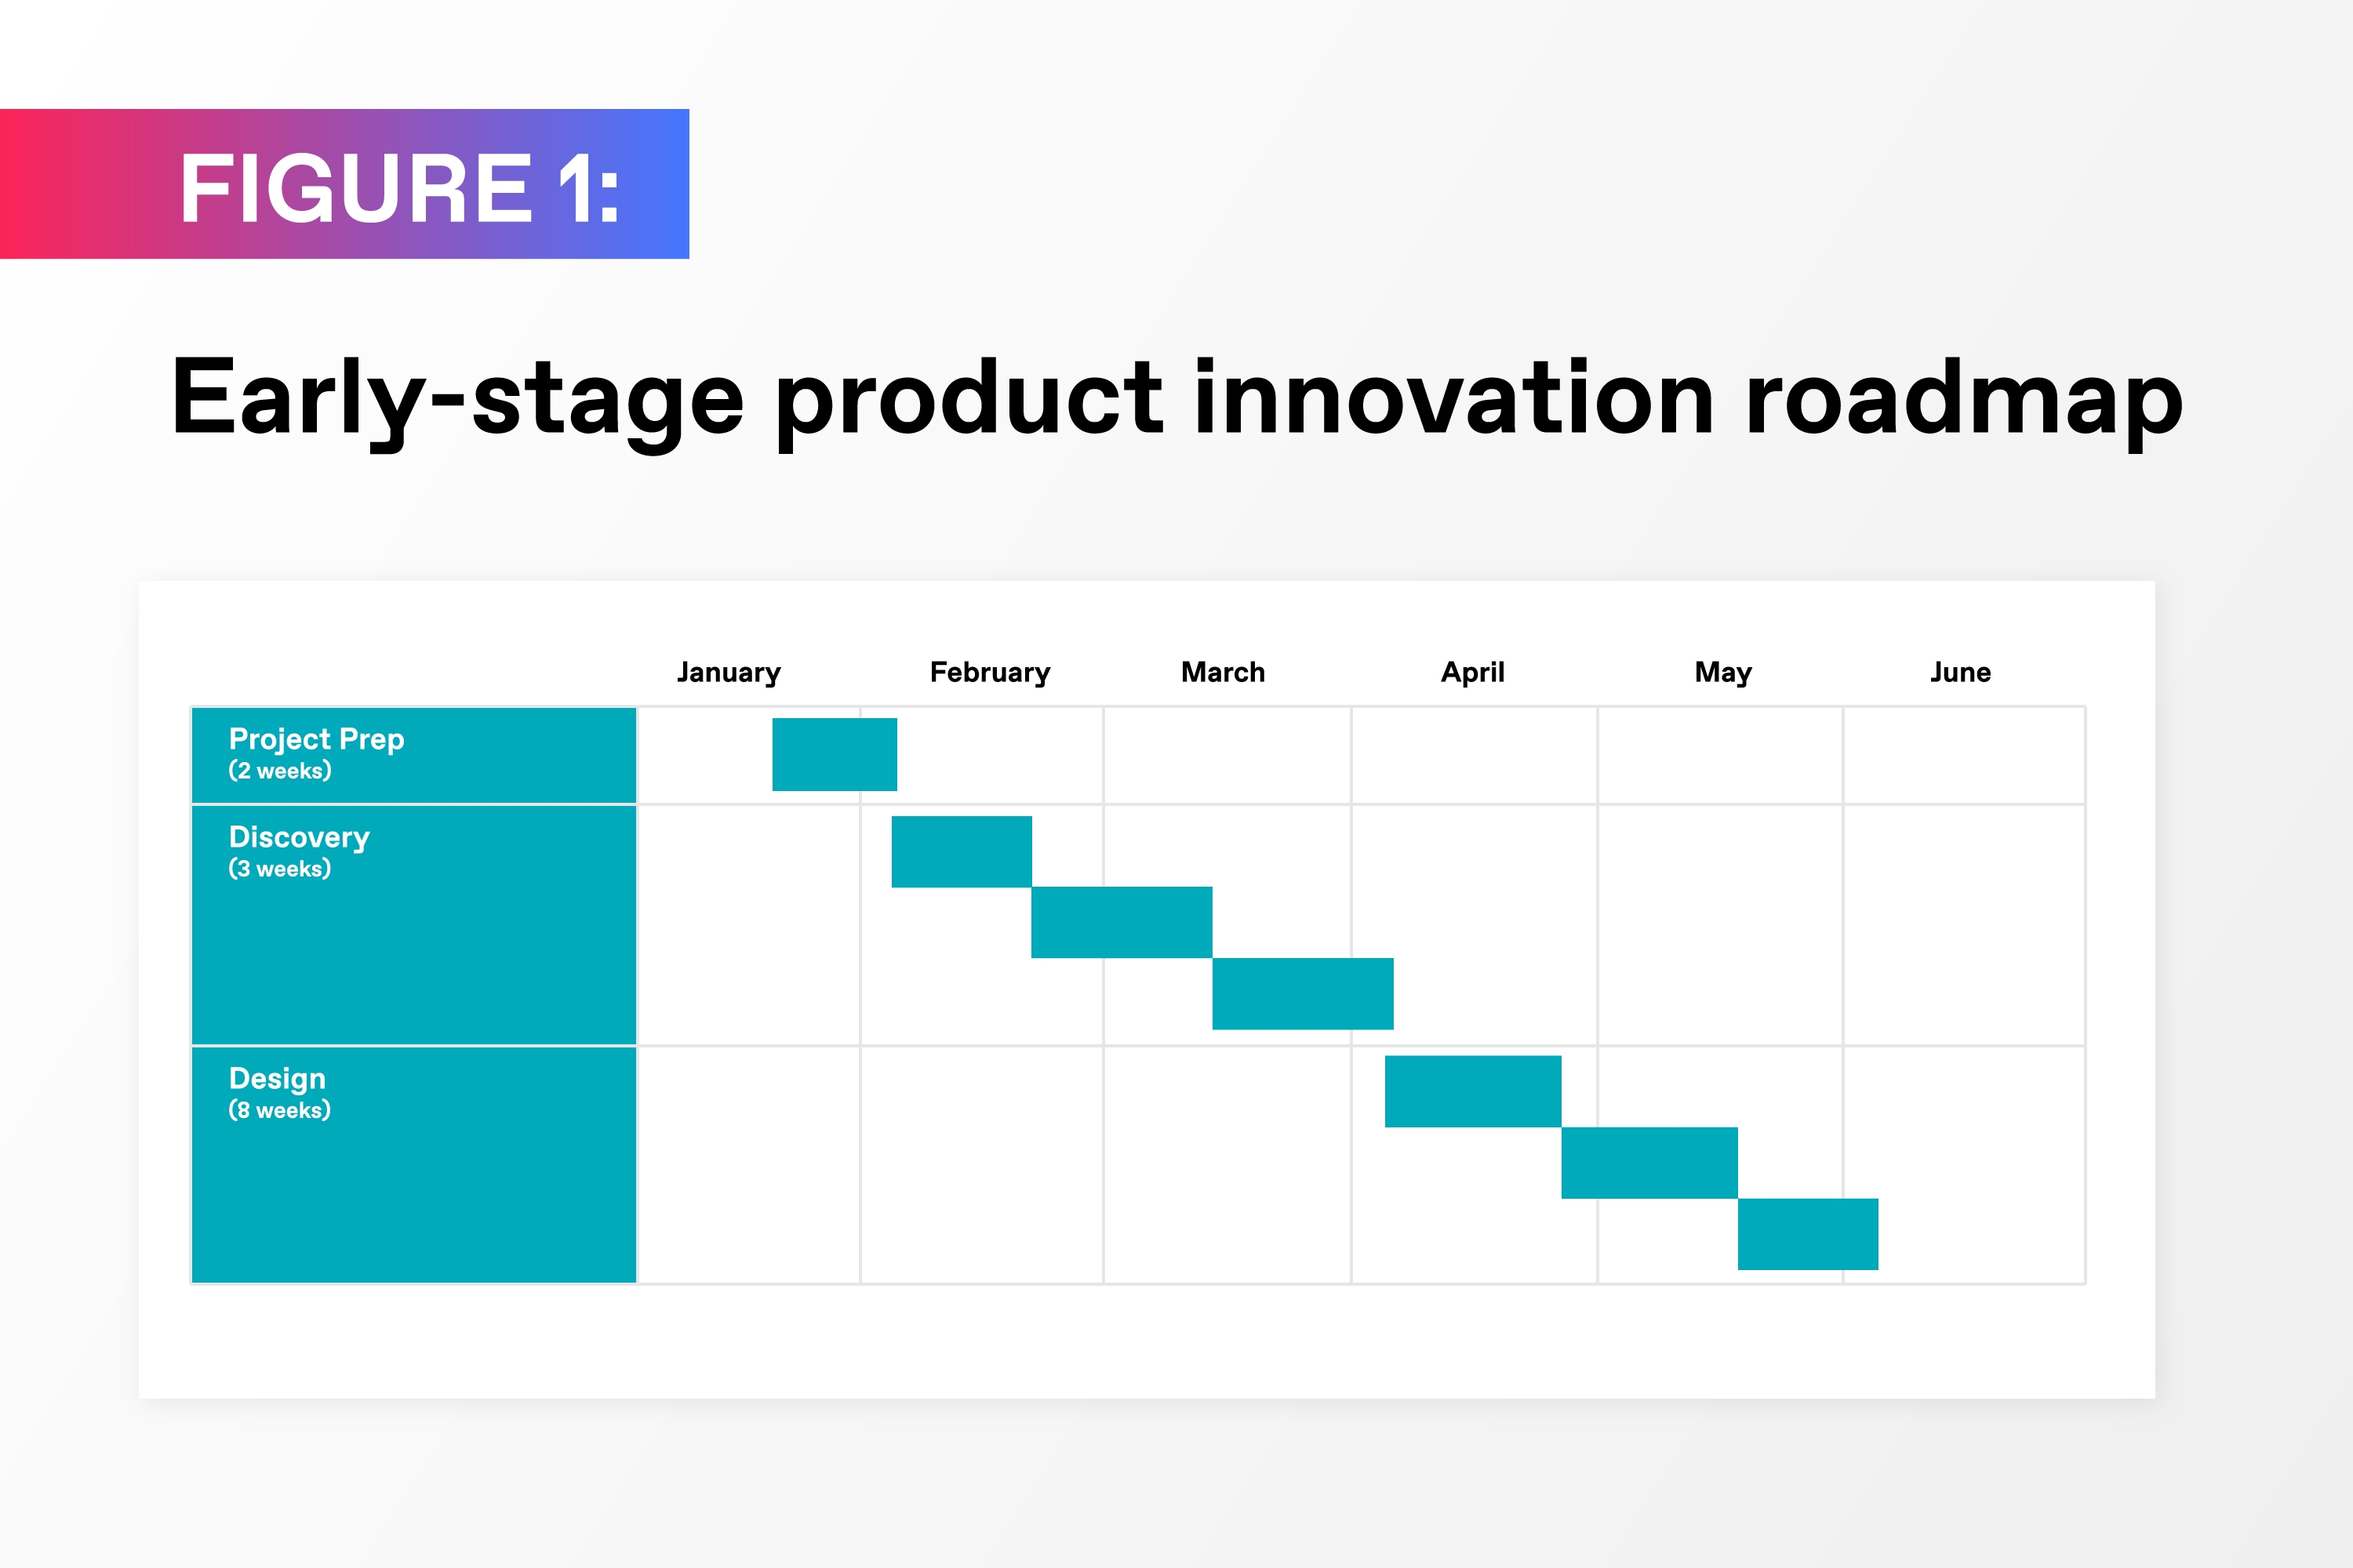The image size is (2353, 1568).
Task: Click the April month label
Action: [x=1471, y=672]
